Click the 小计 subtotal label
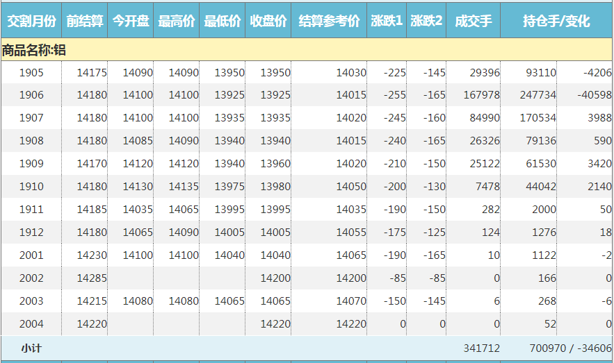Image resolution: width=614 pixels, height=363 pixels. pos(31,348)
